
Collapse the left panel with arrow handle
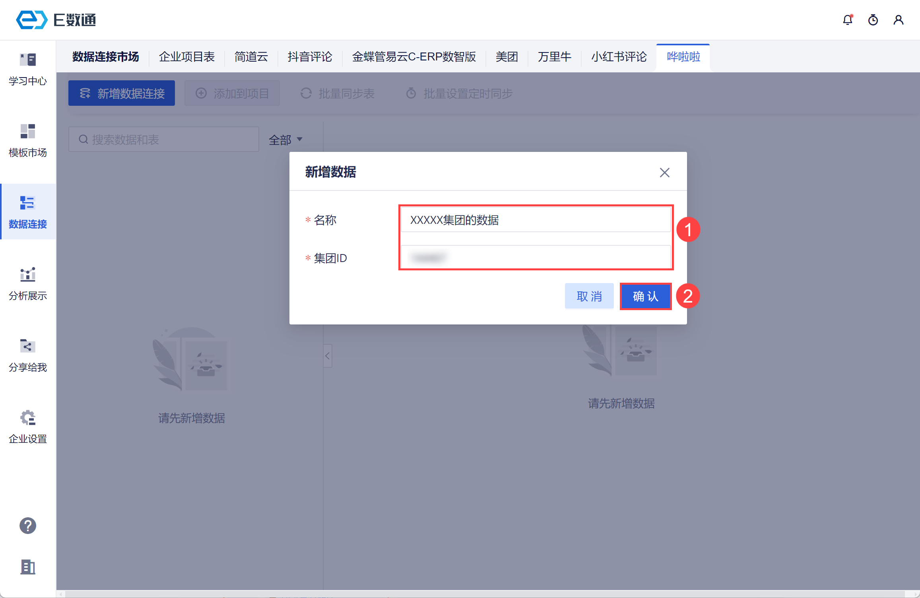tap(328, 356)
